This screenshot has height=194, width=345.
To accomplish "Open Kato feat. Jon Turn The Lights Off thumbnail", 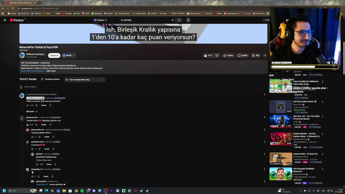I will 281,122.
